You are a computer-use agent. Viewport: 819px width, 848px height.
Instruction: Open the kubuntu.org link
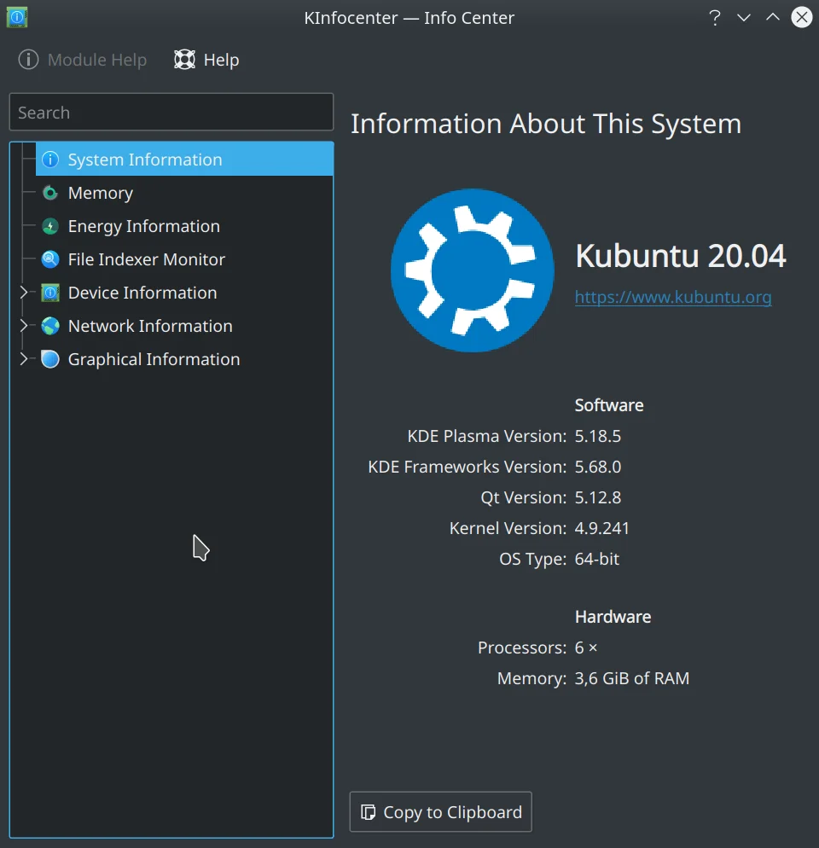673,297
